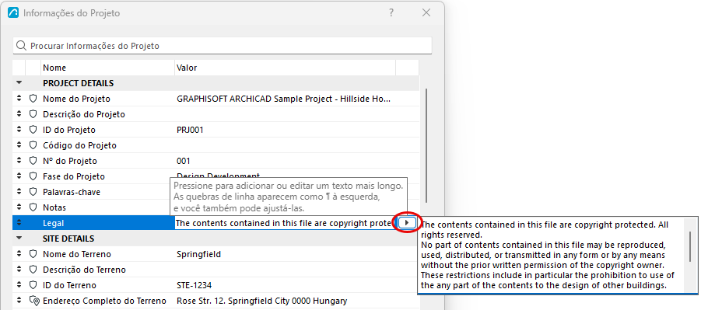Image resolution: width=701 pixels, height=310 pixels.
Task: Select the Notas row label
Action: [x=54, y=207]
